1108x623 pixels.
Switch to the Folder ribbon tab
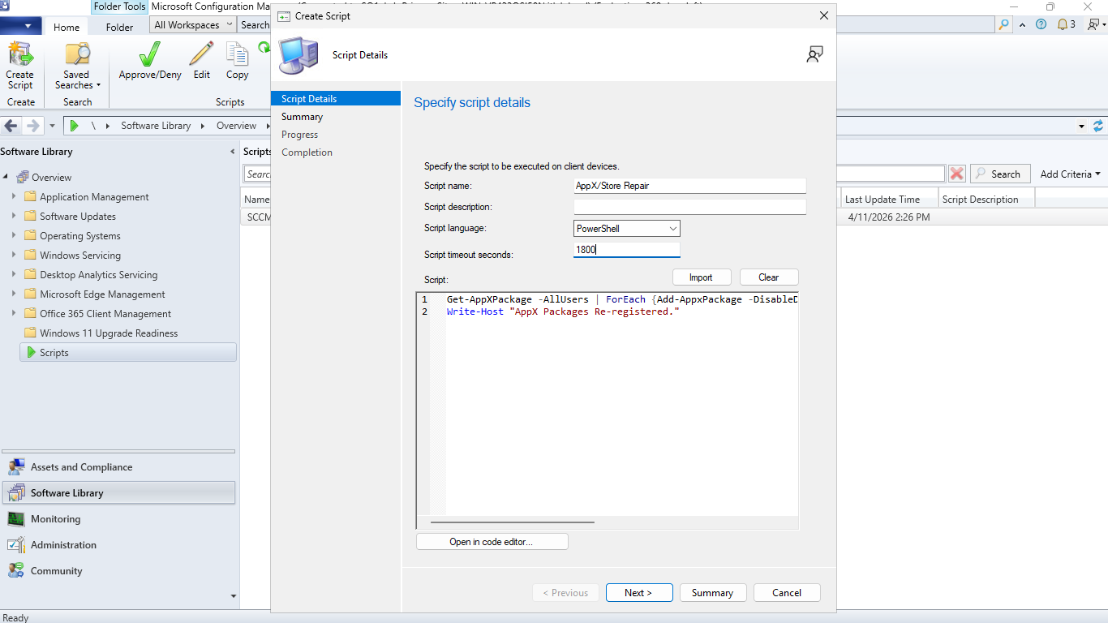point(119,27)
